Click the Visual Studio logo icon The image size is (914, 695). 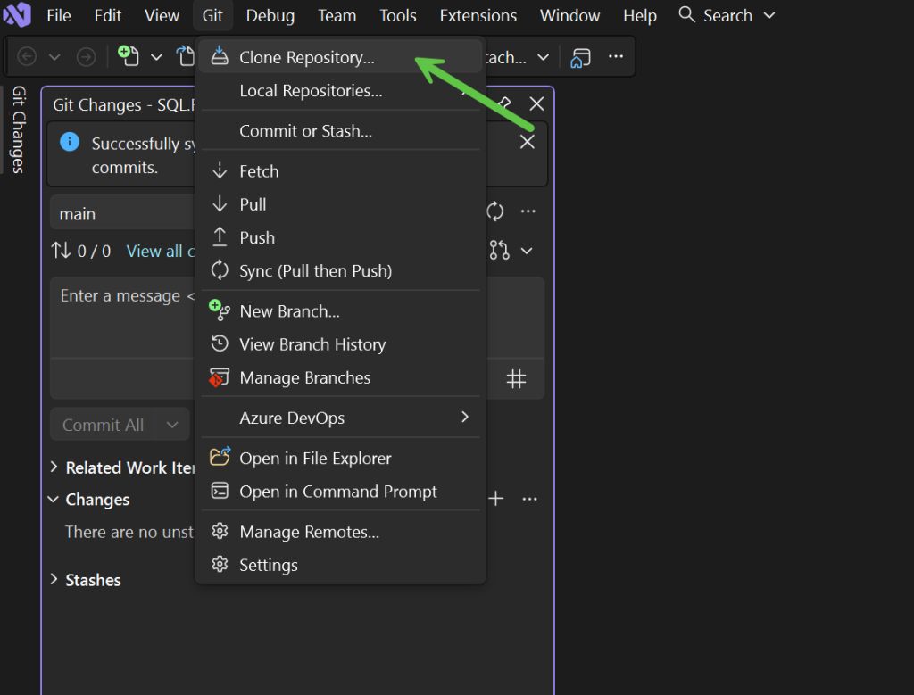click(17, 14)
